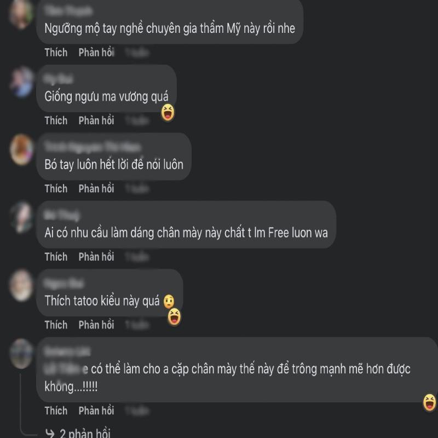Screen dimensions: 438x438
Task: Like the 'Ngưỡng mộ tay nghề' comment
Action: 56,53
